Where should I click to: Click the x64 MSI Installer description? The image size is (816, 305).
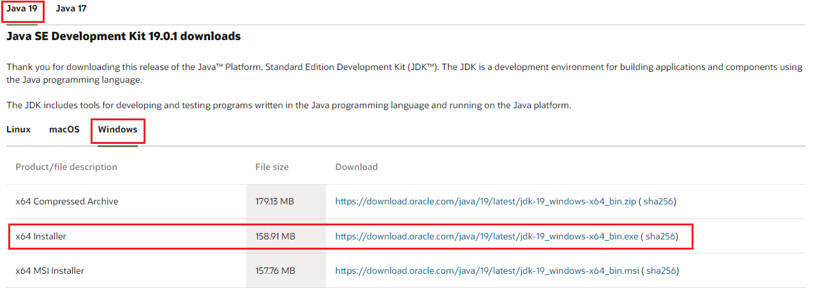(x=50, y=271)
